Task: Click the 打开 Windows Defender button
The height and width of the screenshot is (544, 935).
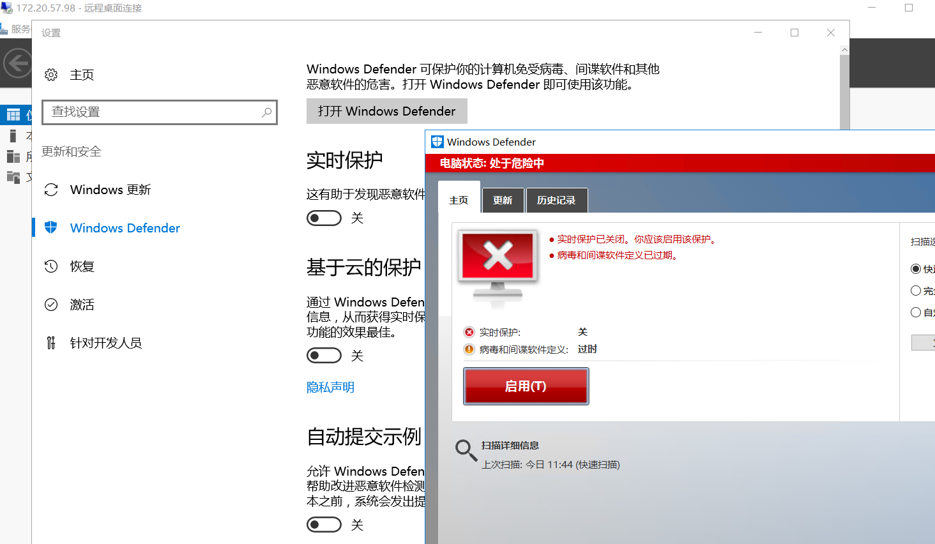Action: 387,111
